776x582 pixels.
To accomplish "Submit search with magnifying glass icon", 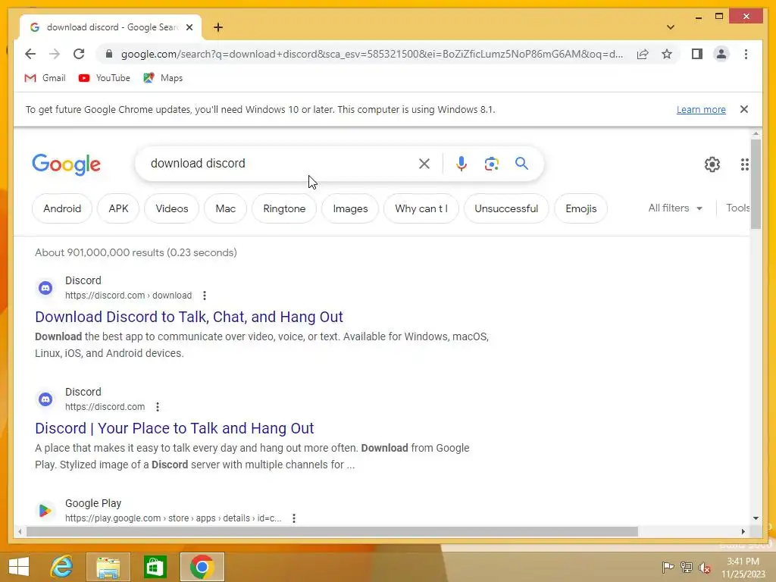I will [x=521, y=164].
